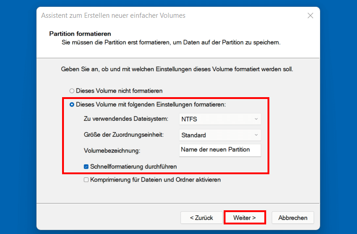Click the 'Geben Sie an, ob und mit welchen Einstellungen' instruction
Viewport: 357px width, 234px height.
point(177,69)
